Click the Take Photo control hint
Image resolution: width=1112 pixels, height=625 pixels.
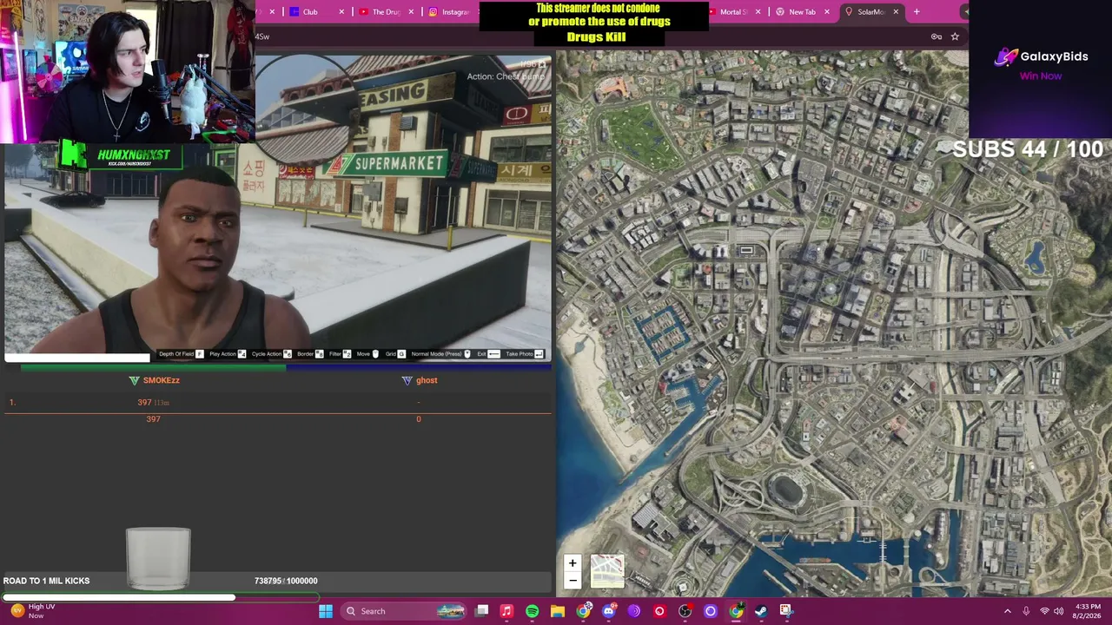tap(525, 354)
